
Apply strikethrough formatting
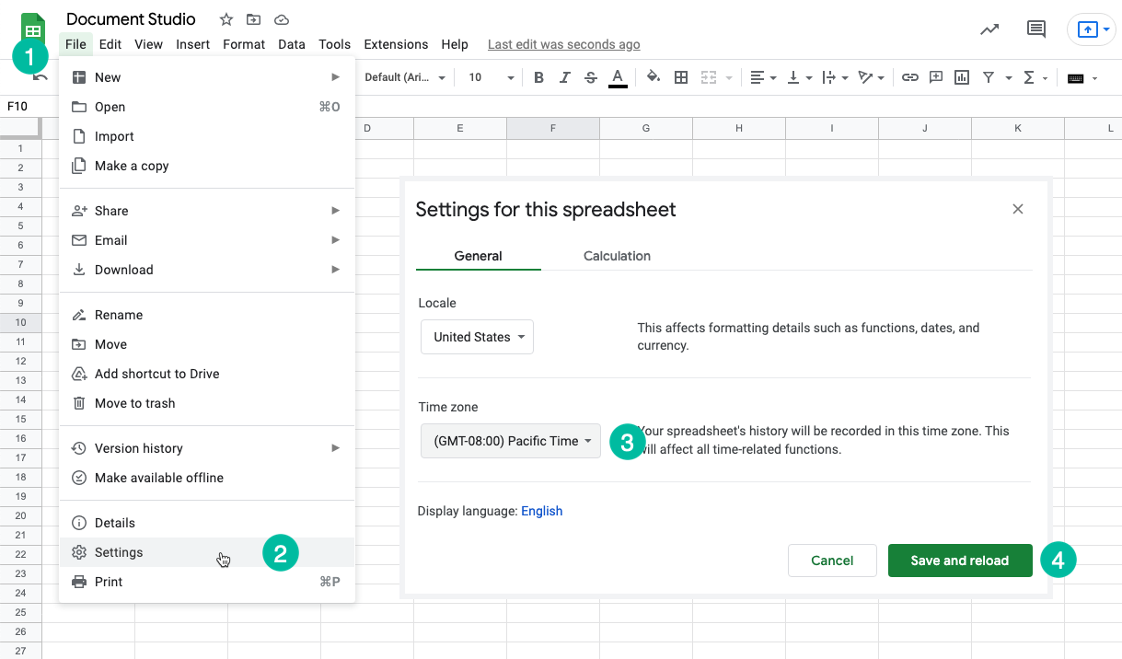click(x=590, y=77)
